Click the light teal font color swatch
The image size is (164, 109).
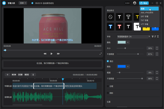tap(122, 42)
